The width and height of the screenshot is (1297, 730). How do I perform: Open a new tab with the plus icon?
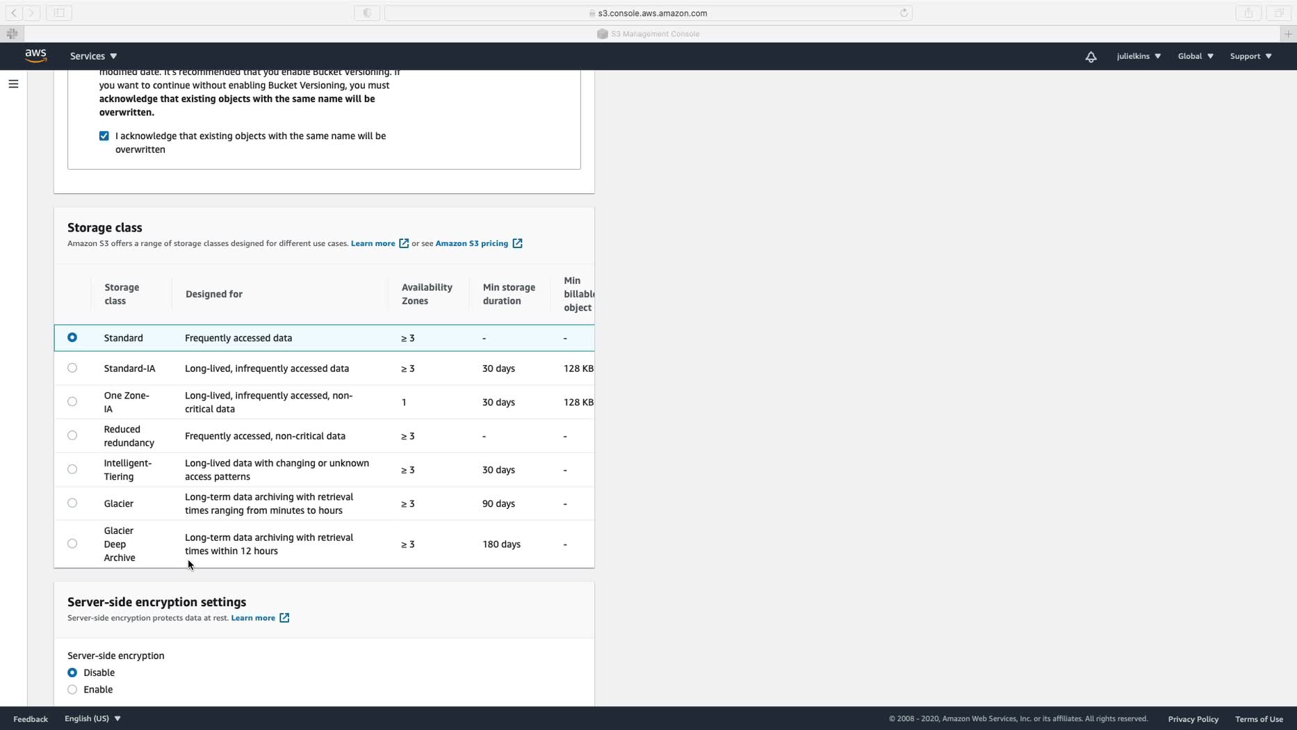coord(1288,33)
